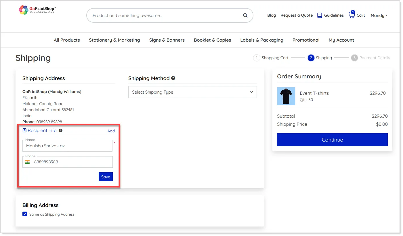Click the Continue button
This screenshot has height=236, width=403.
(332, 140)
